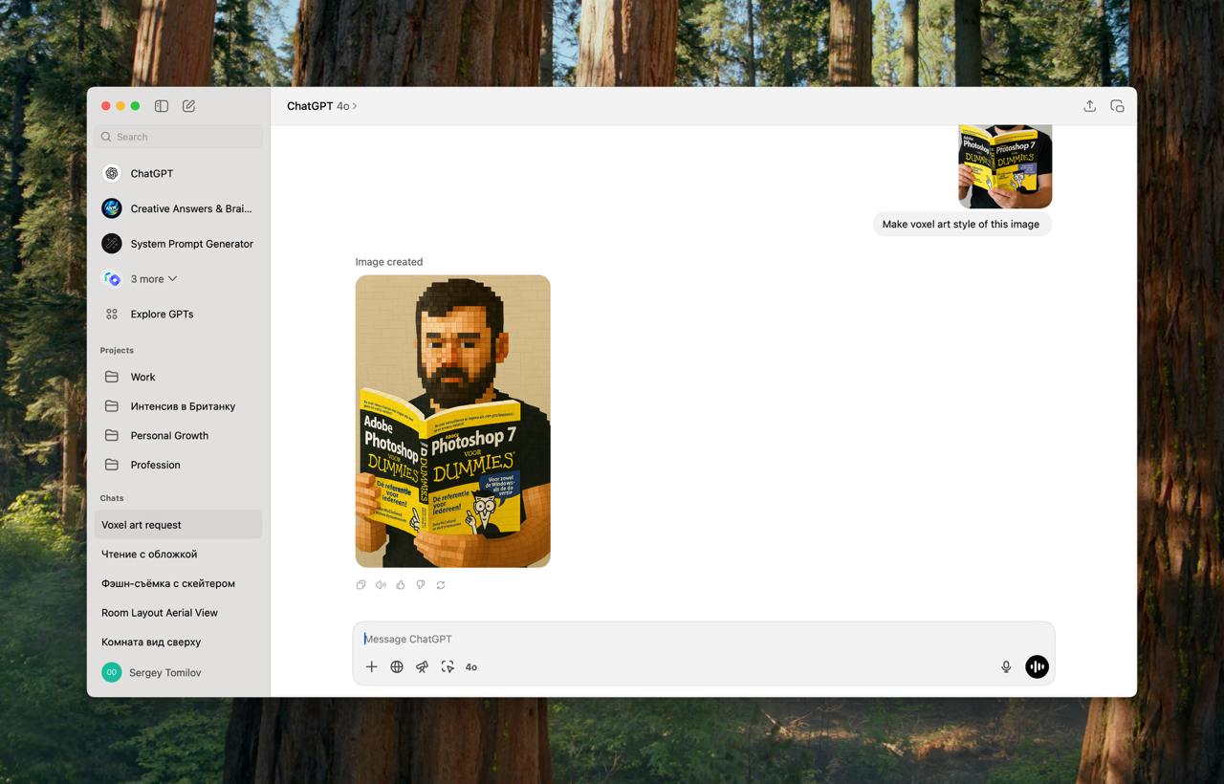1224x784 pixels.
Task: Click the microphone dictation icon
Action: click(1006, 667)
